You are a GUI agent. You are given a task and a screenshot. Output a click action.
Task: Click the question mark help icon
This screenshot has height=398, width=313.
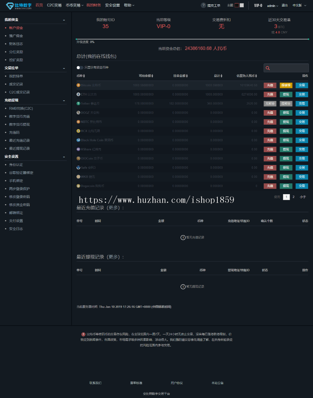(203, 5)
